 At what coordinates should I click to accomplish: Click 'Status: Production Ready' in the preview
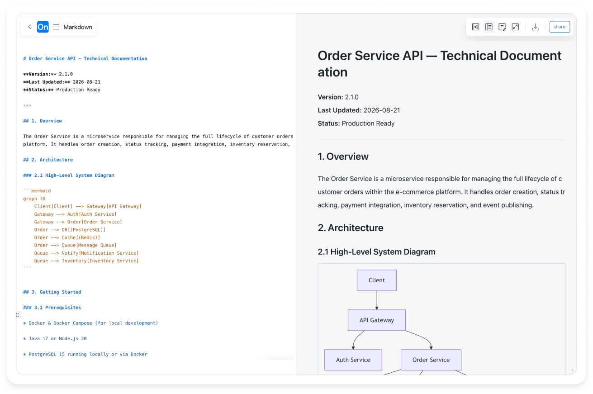(356, 123)
